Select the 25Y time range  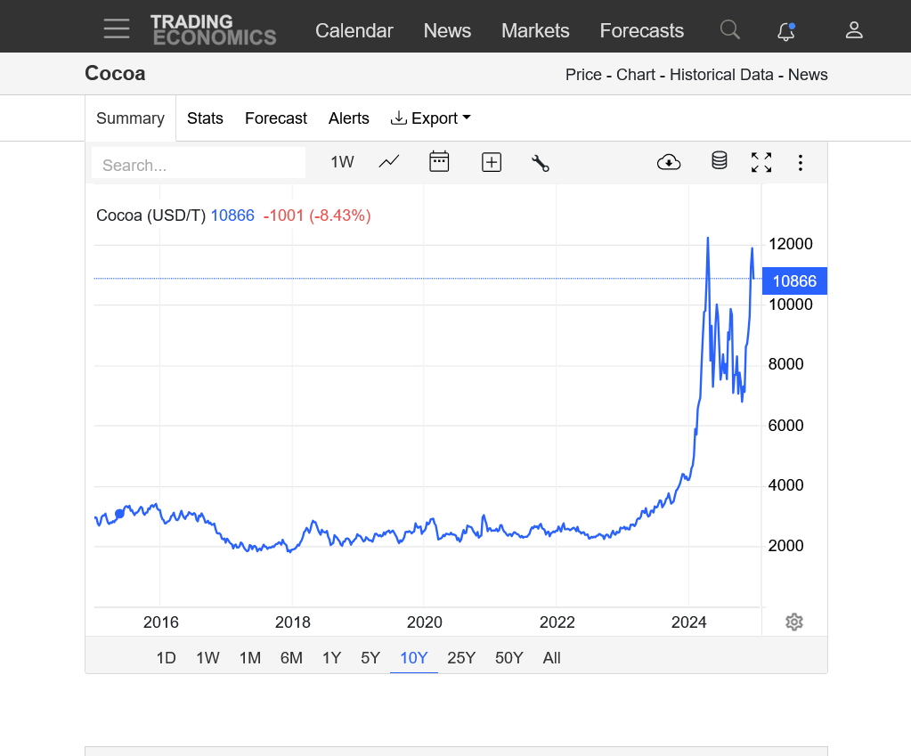click(461, 658)
